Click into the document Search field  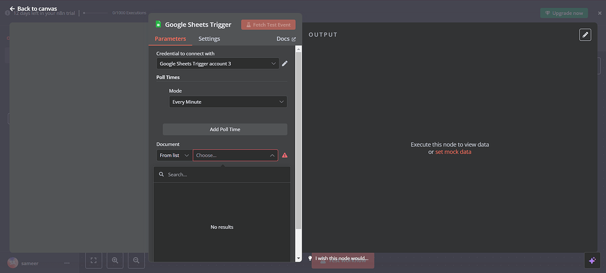[x=225, y=175]
